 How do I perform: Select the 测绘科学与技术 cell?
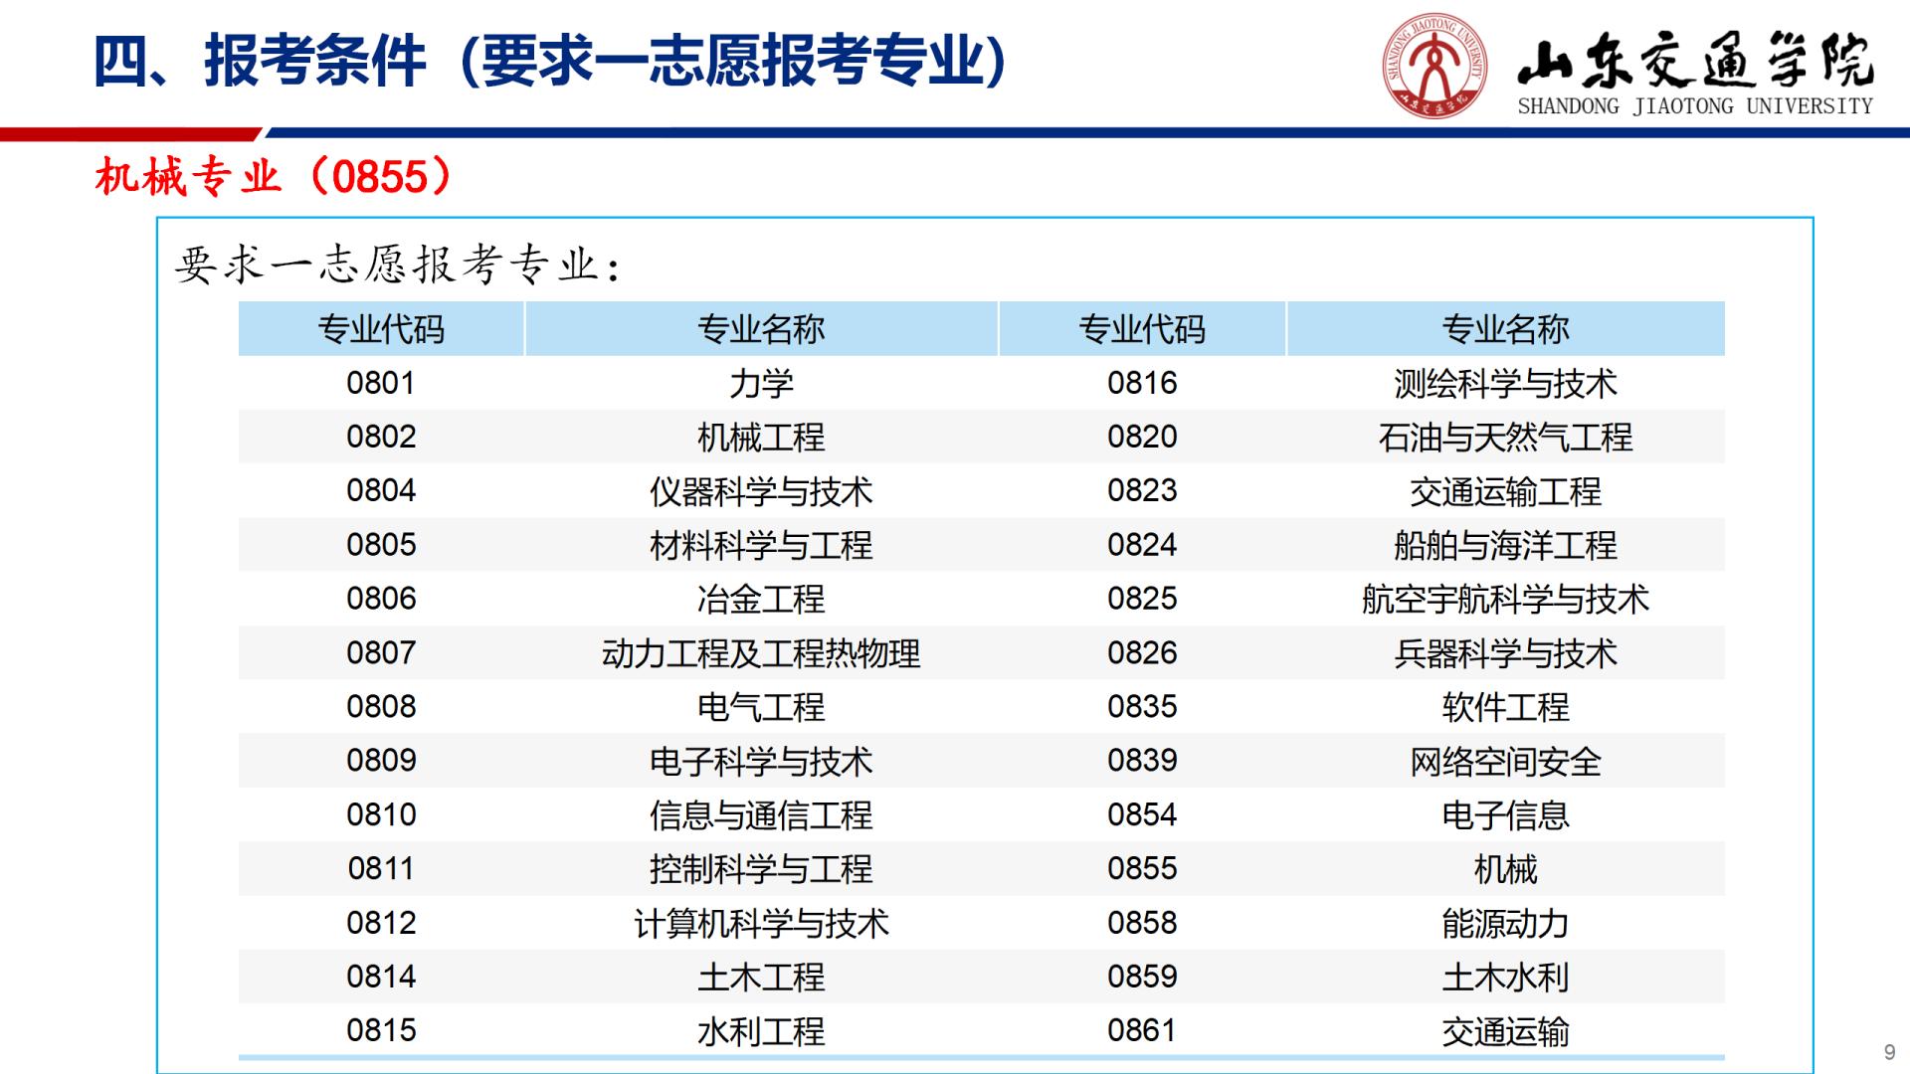pyautogui.click(x=1505, y=383)
